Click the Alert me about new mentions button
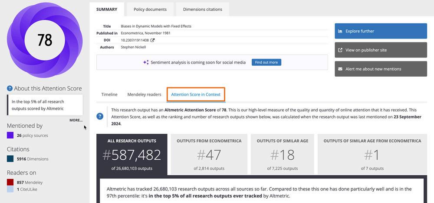 tap(381, 69)
